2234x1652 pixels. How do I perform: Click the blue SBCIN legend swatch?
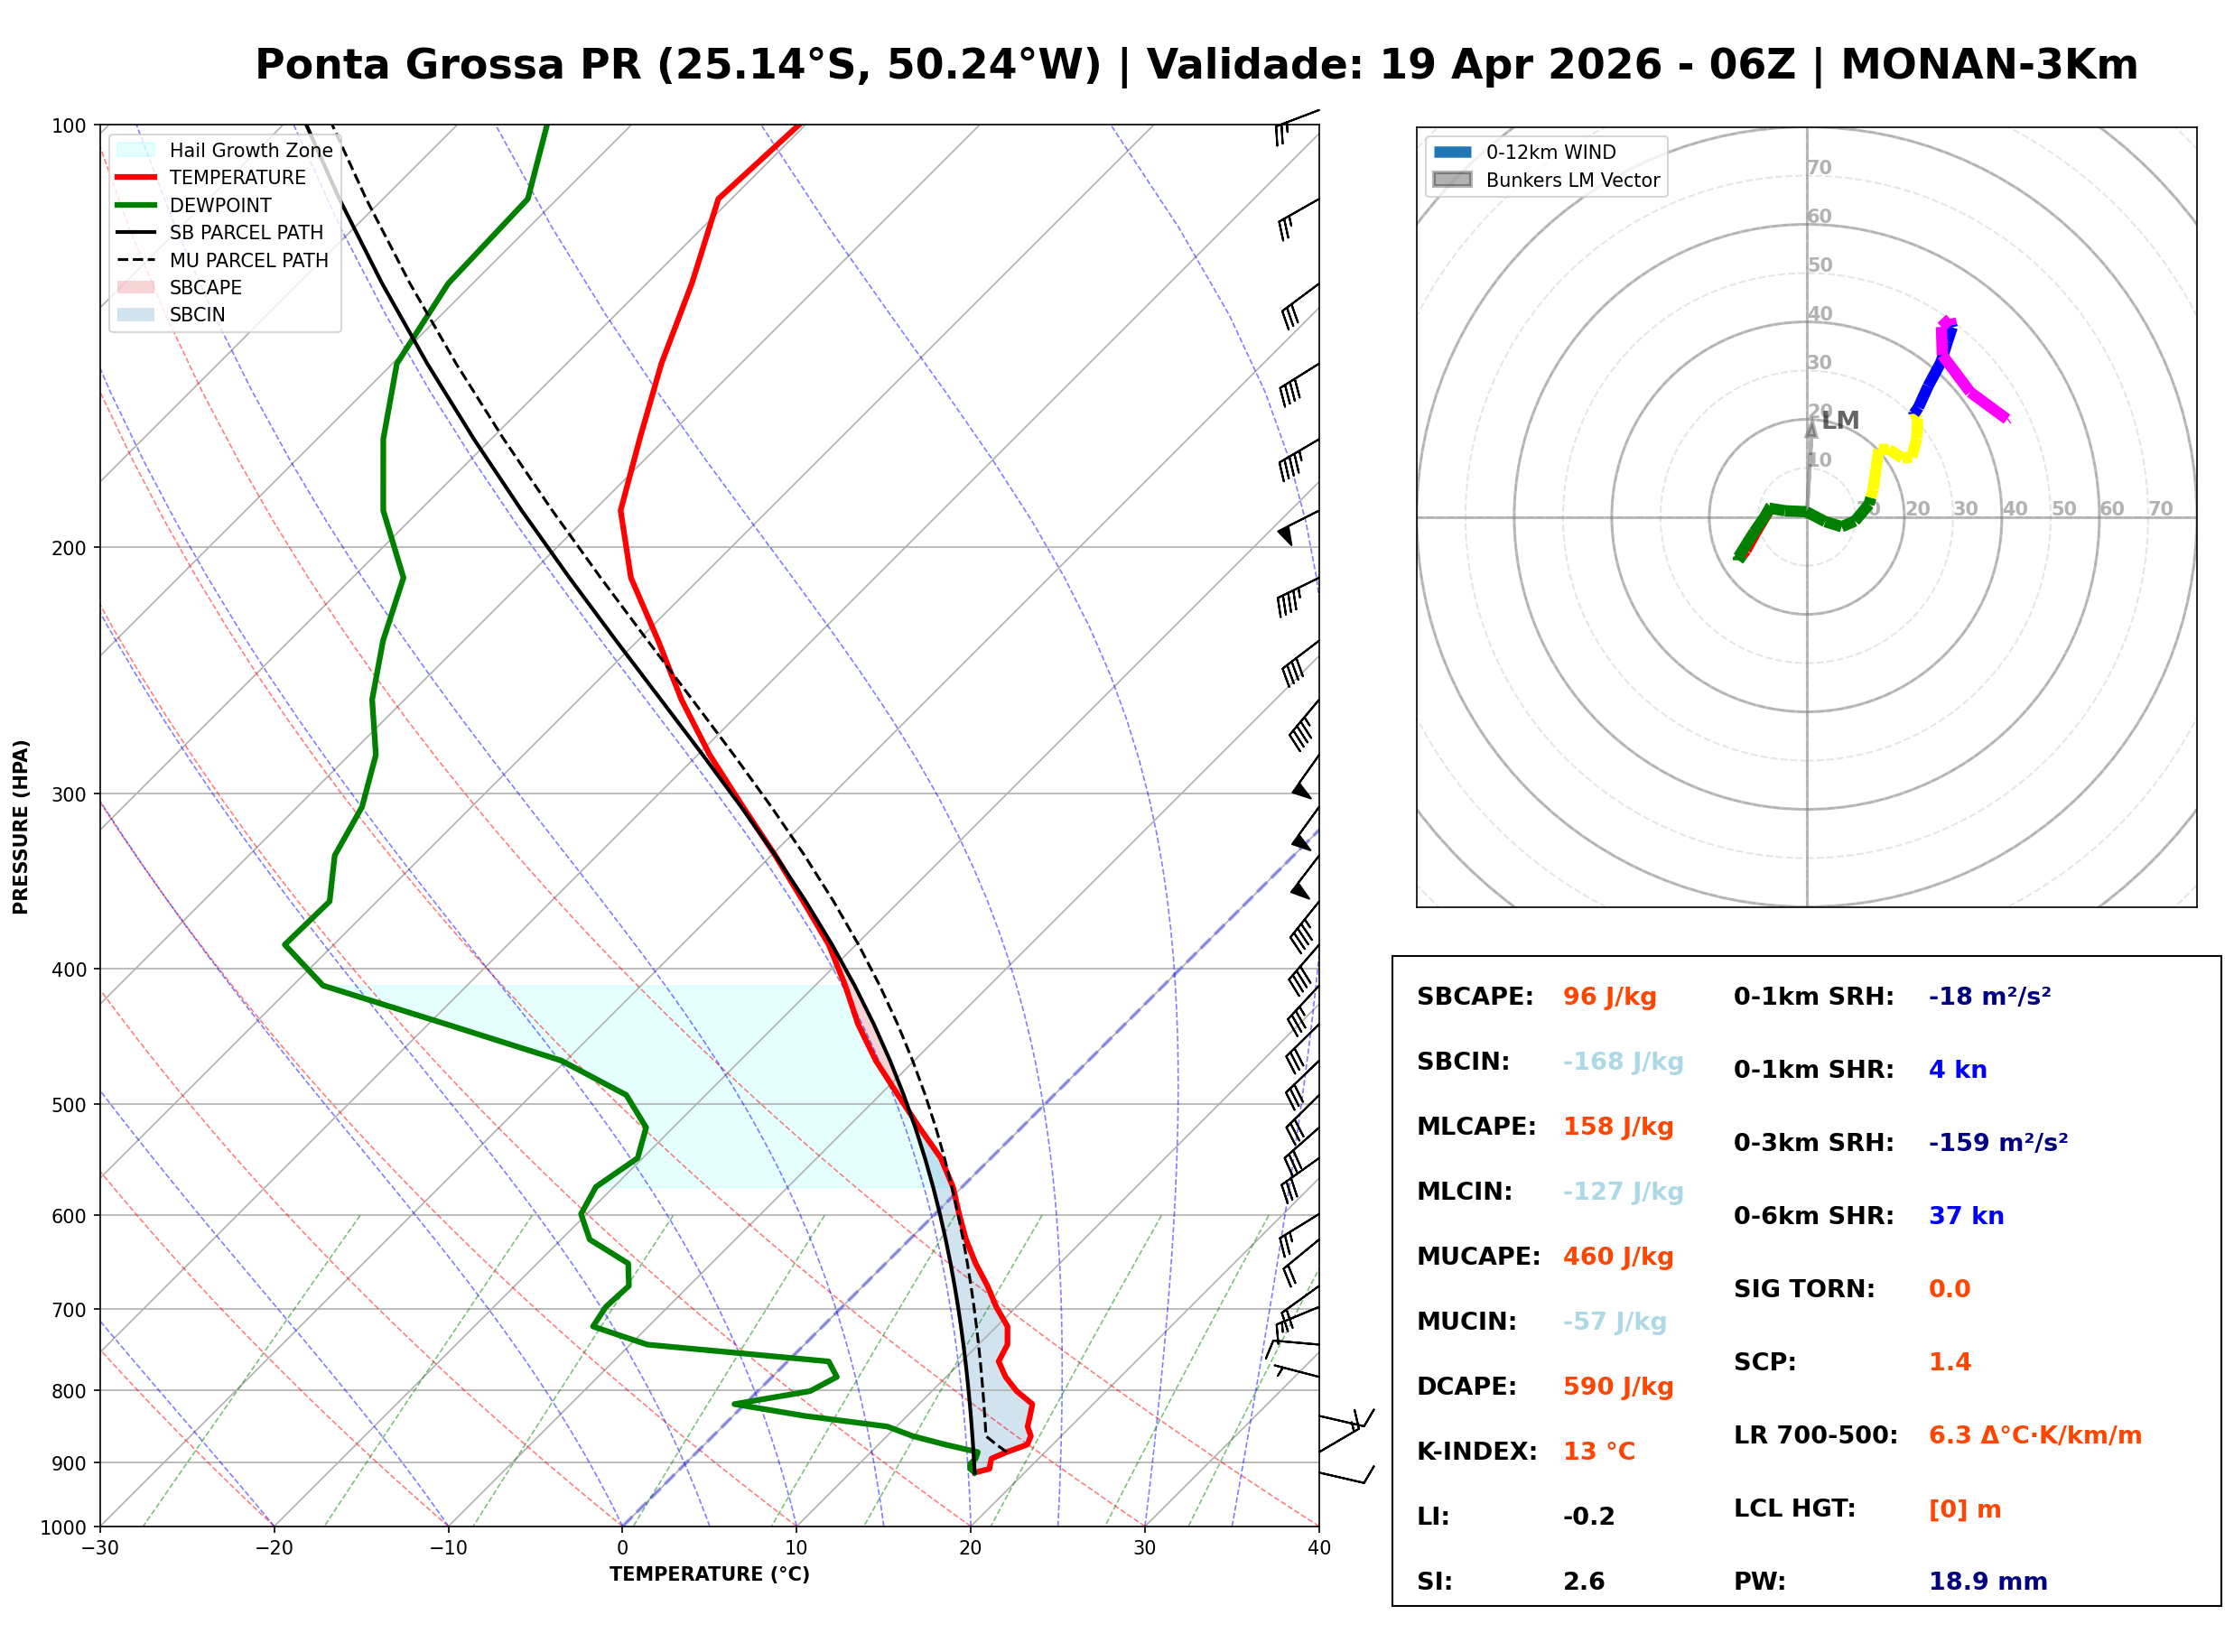pyautogui.click(x=136, y=315)
